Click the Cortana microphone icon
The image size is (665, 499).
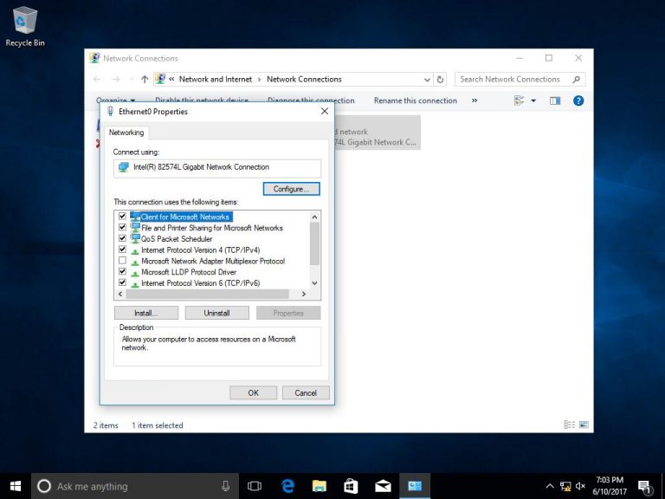[226, 486]
